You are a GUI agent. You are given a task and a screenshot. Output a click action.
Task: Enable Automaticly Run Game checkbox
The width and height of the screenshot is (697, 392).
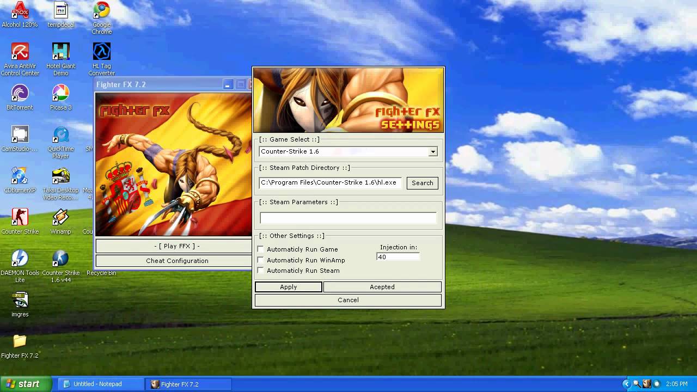[260, 249]
